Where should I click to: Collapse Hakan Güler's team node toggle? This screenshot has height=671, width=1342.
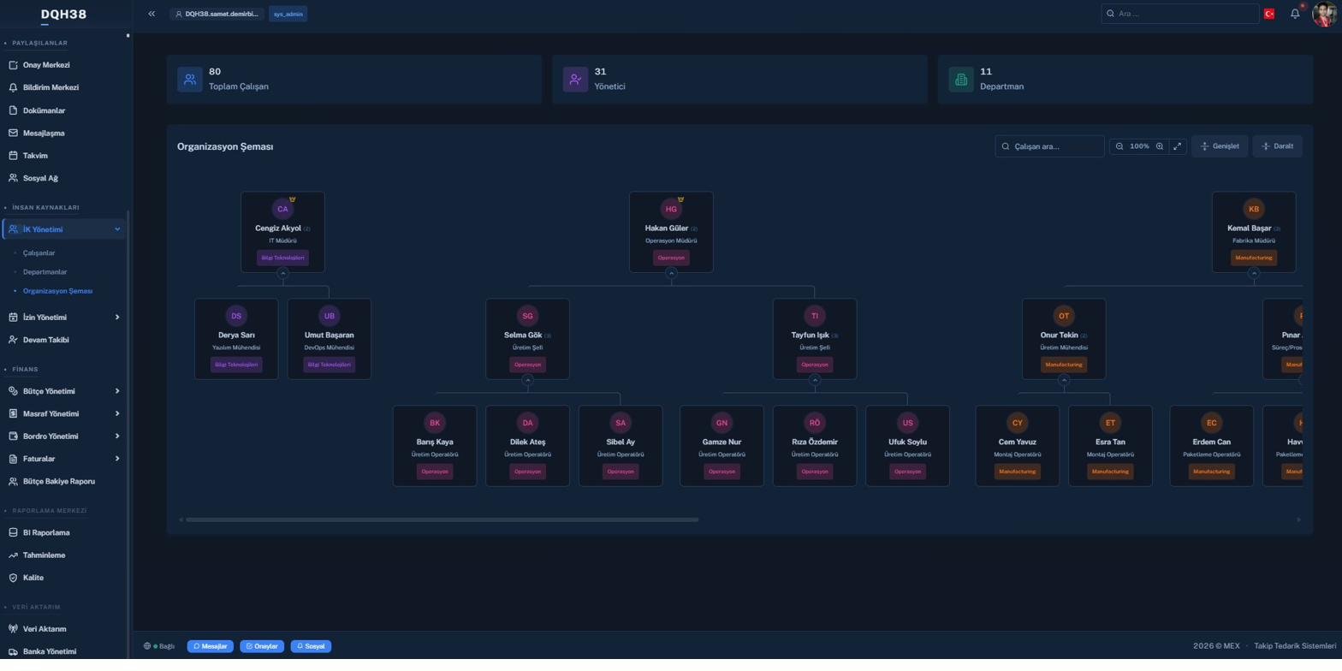(x=671, y=273)
